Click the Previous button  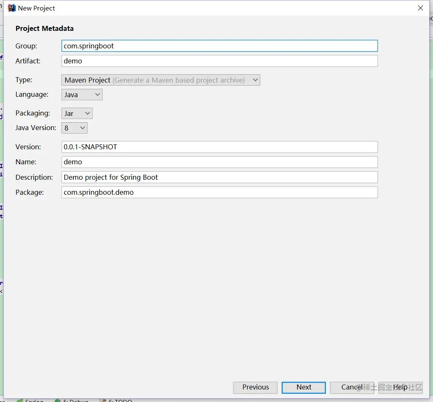255,387
